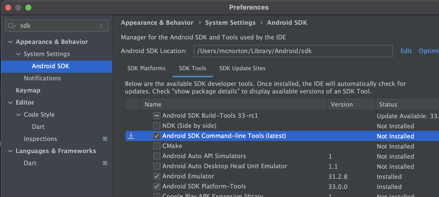Check Android Auto Desktop Head Unit Emulator
This screenshot has height=197, width=439.
tap(157, 166)
